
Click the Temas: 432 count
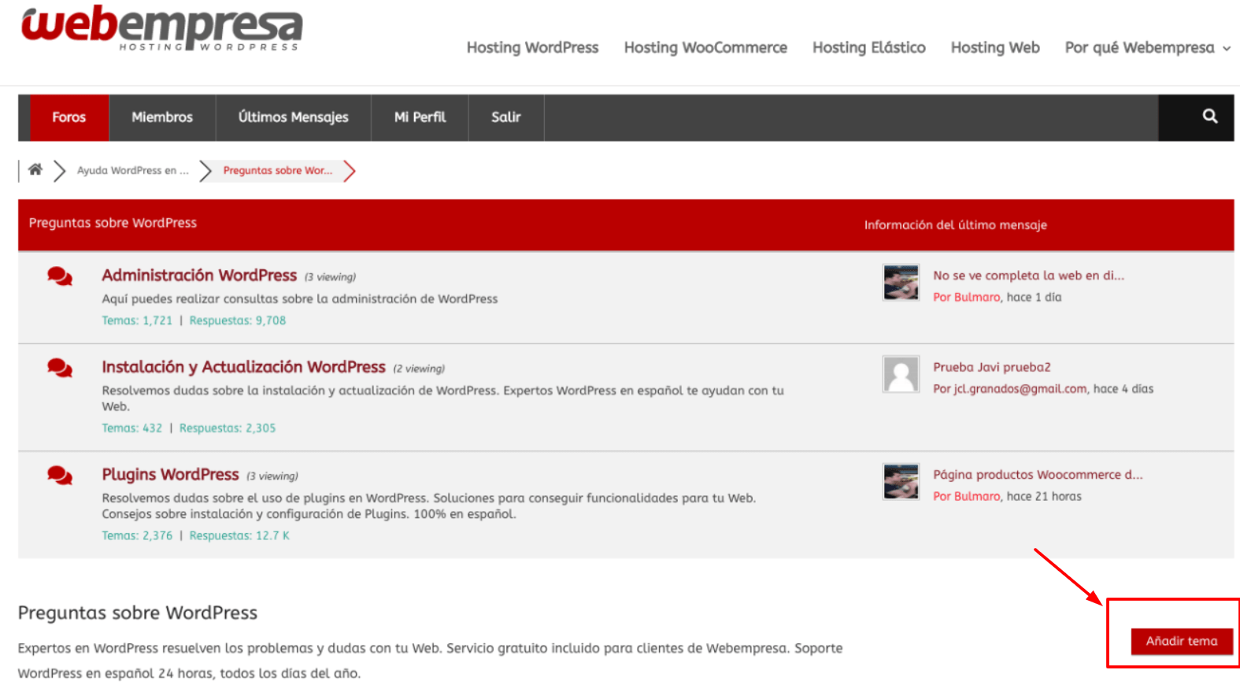[131, 428]
